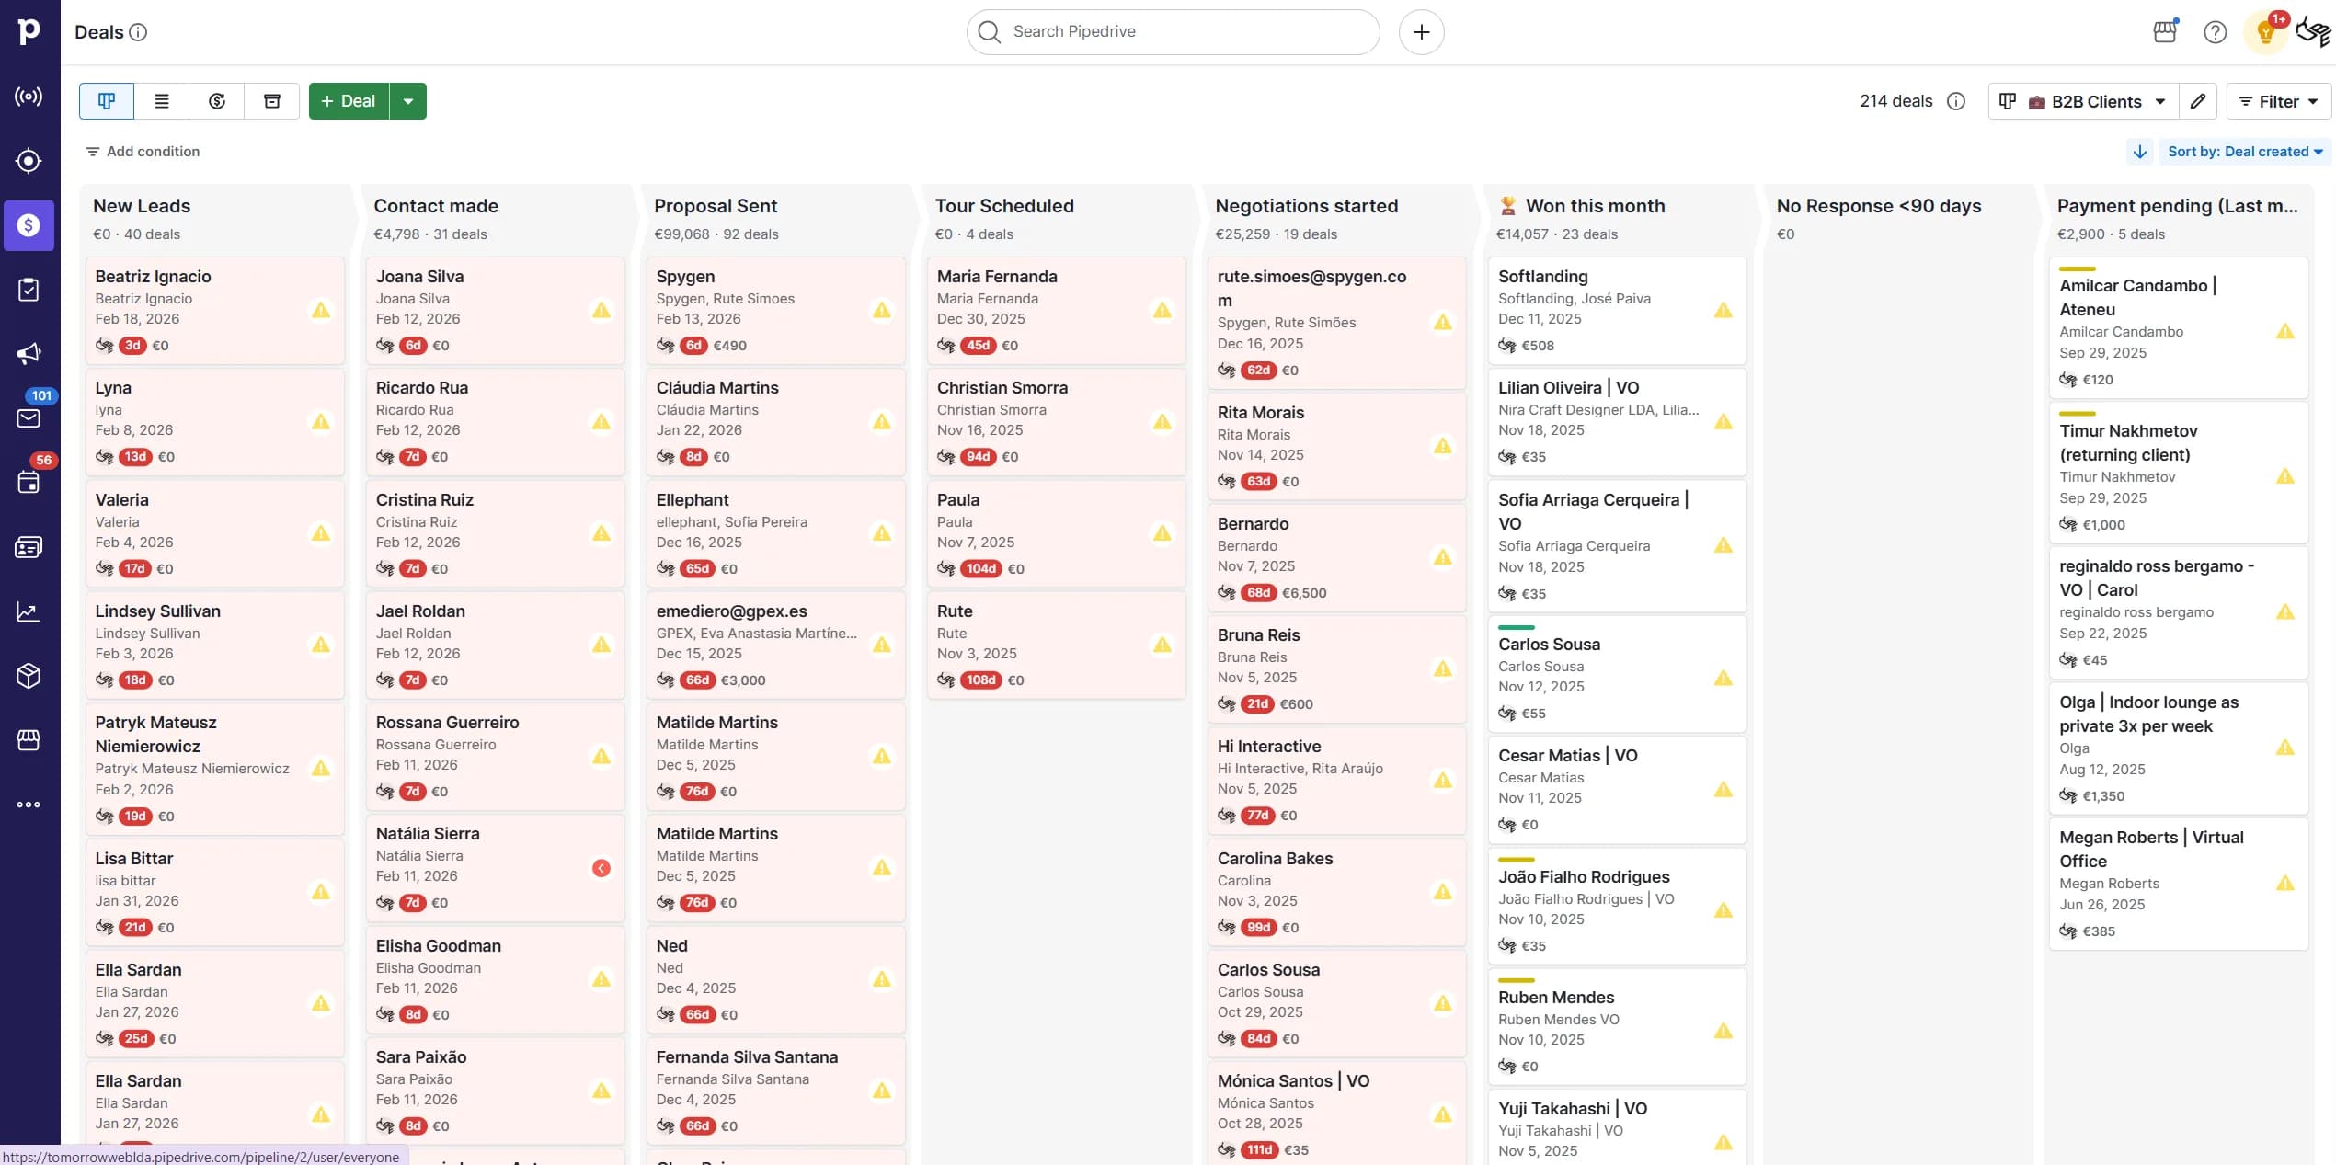Open the Leads target icon in sidebar
Image resolution: width=2336 pixels, height=1165 pixels.
(29, 161)
